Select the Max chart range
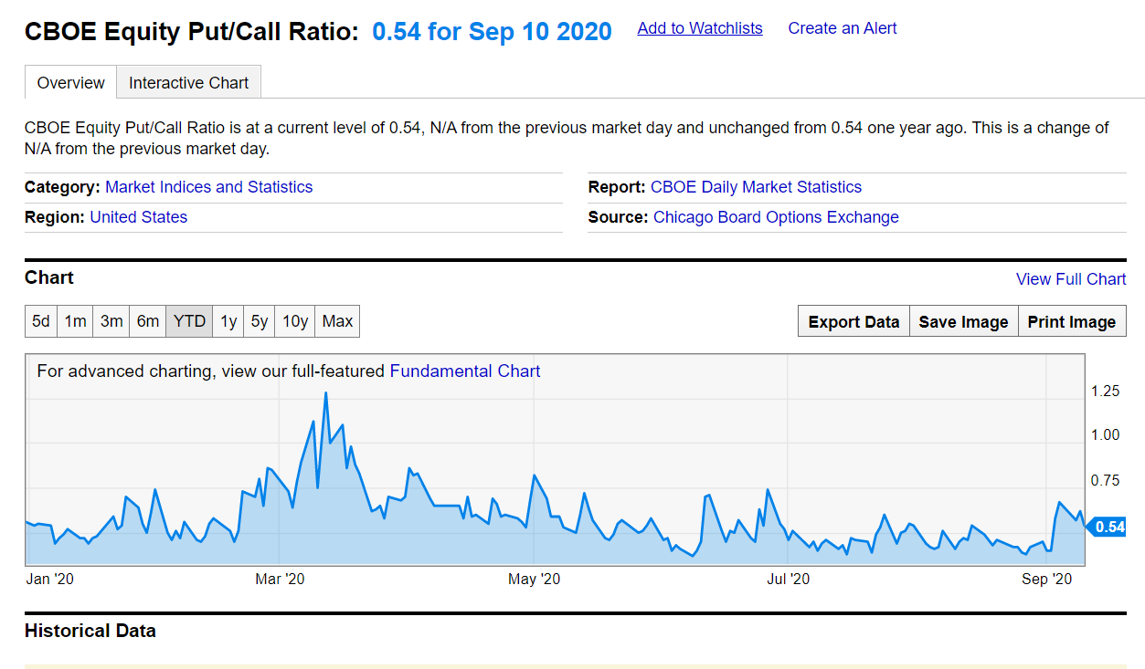 pos(337,321)
